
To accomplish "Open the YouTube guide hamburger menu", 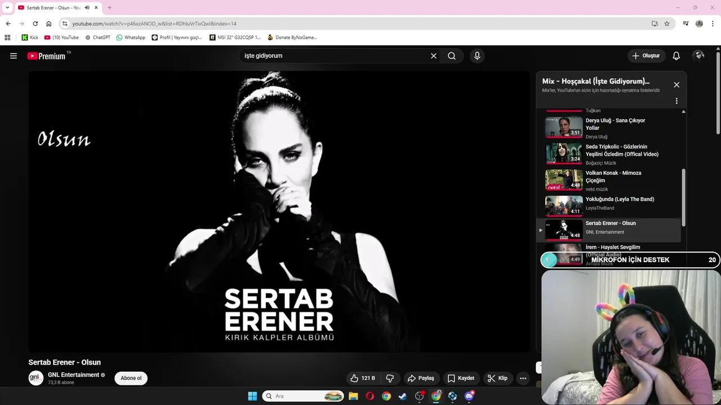I will 14,56.
